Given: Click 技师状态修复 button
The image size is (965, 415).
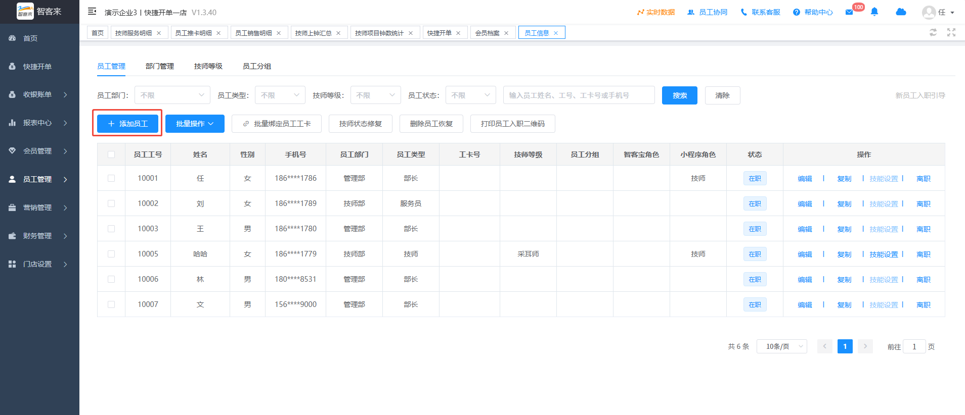Looking at the screenshot, I should click(361, 124).
